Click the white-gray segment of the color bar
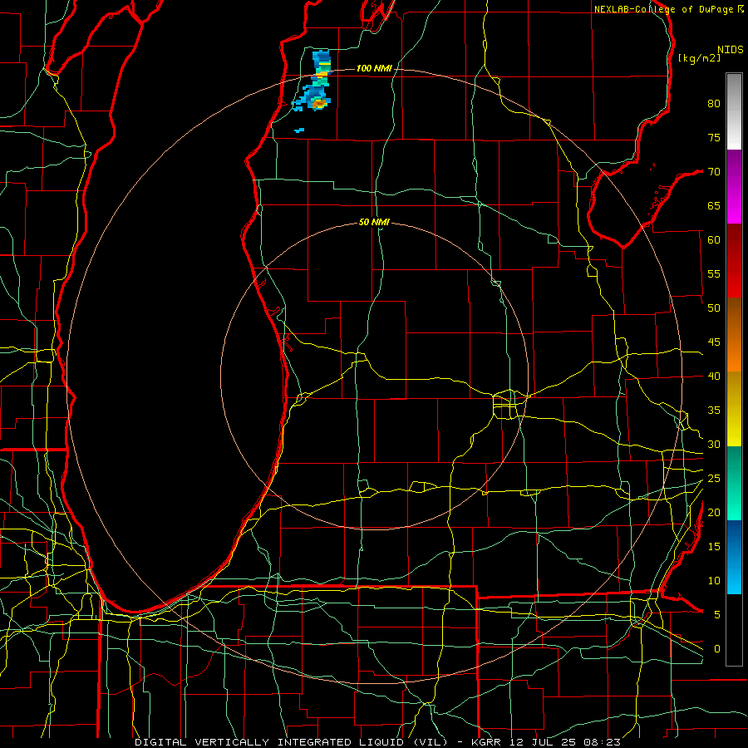Image resolution: width=748 pixels, height=748 pixels. click(x=734, y=111)
